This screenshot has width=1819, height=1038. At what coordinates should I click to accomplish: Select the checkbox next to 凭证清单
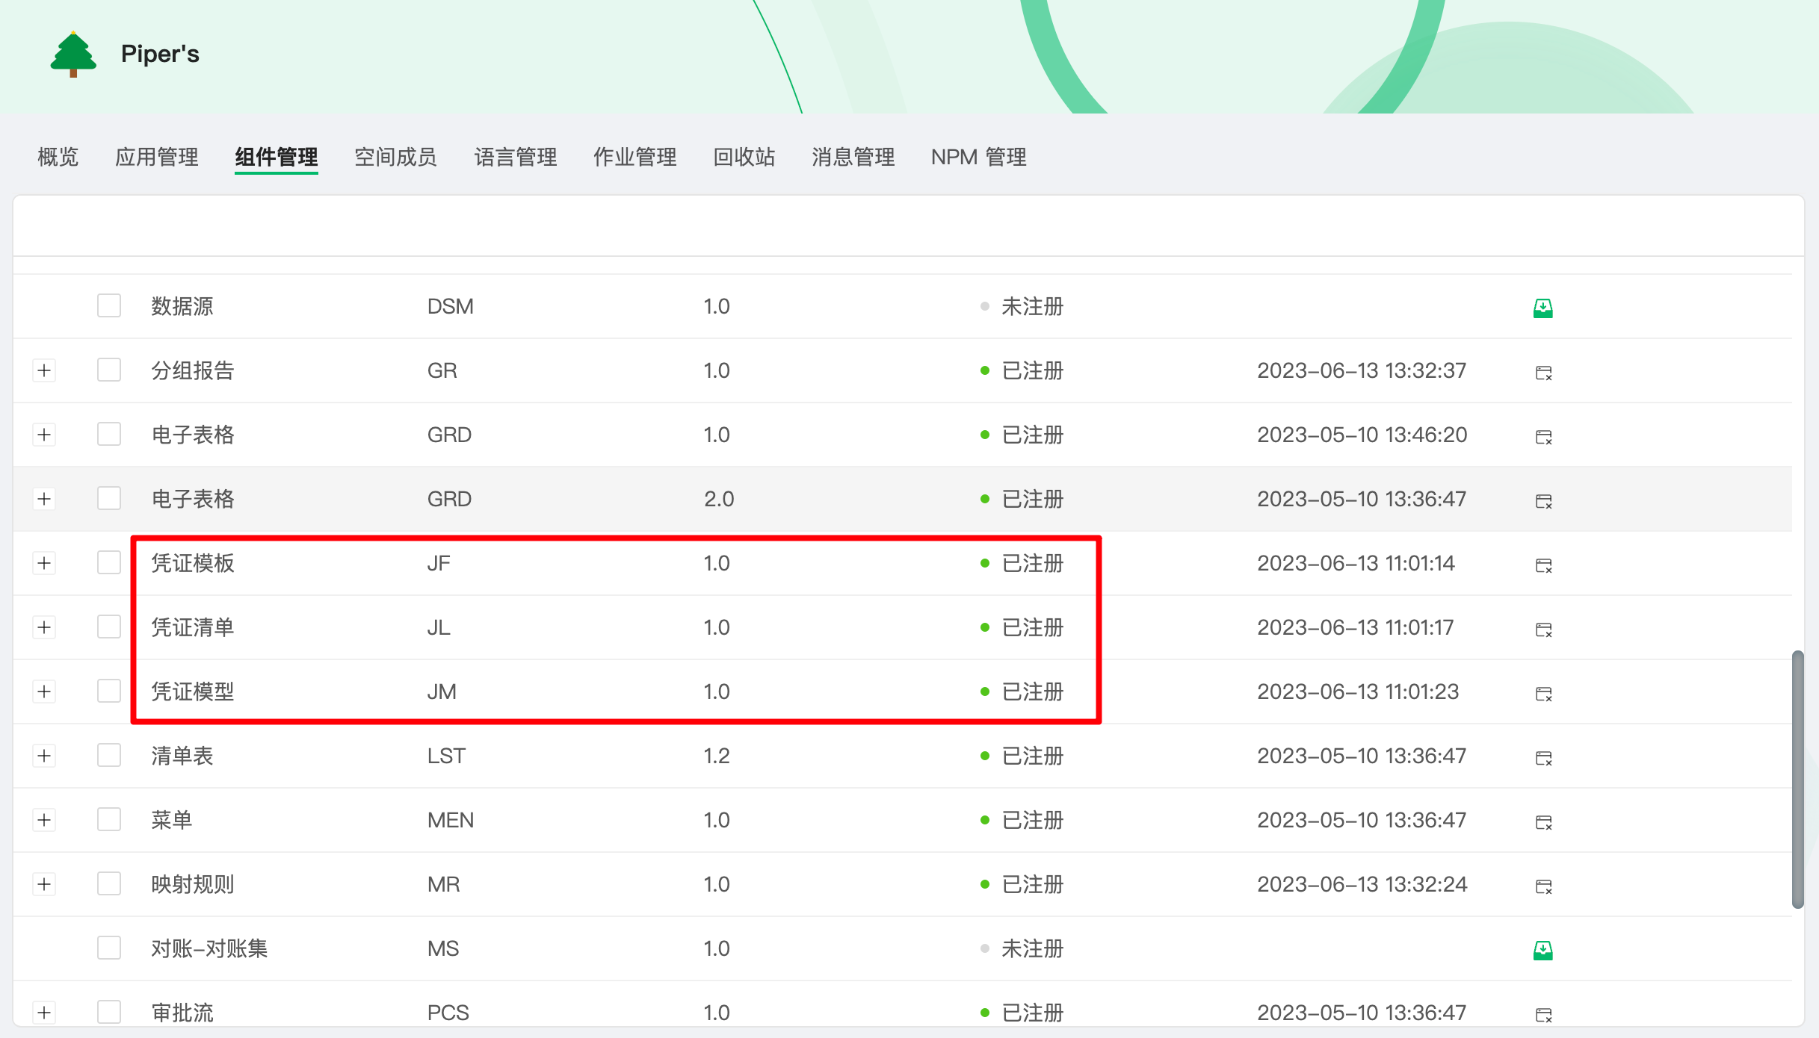point(109,627)
